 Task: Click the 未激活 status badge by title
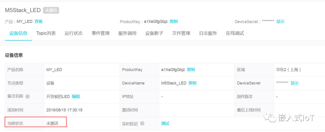51,10
